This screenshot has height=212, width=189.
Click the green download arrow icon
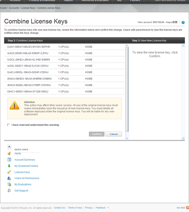click(9, 166)
